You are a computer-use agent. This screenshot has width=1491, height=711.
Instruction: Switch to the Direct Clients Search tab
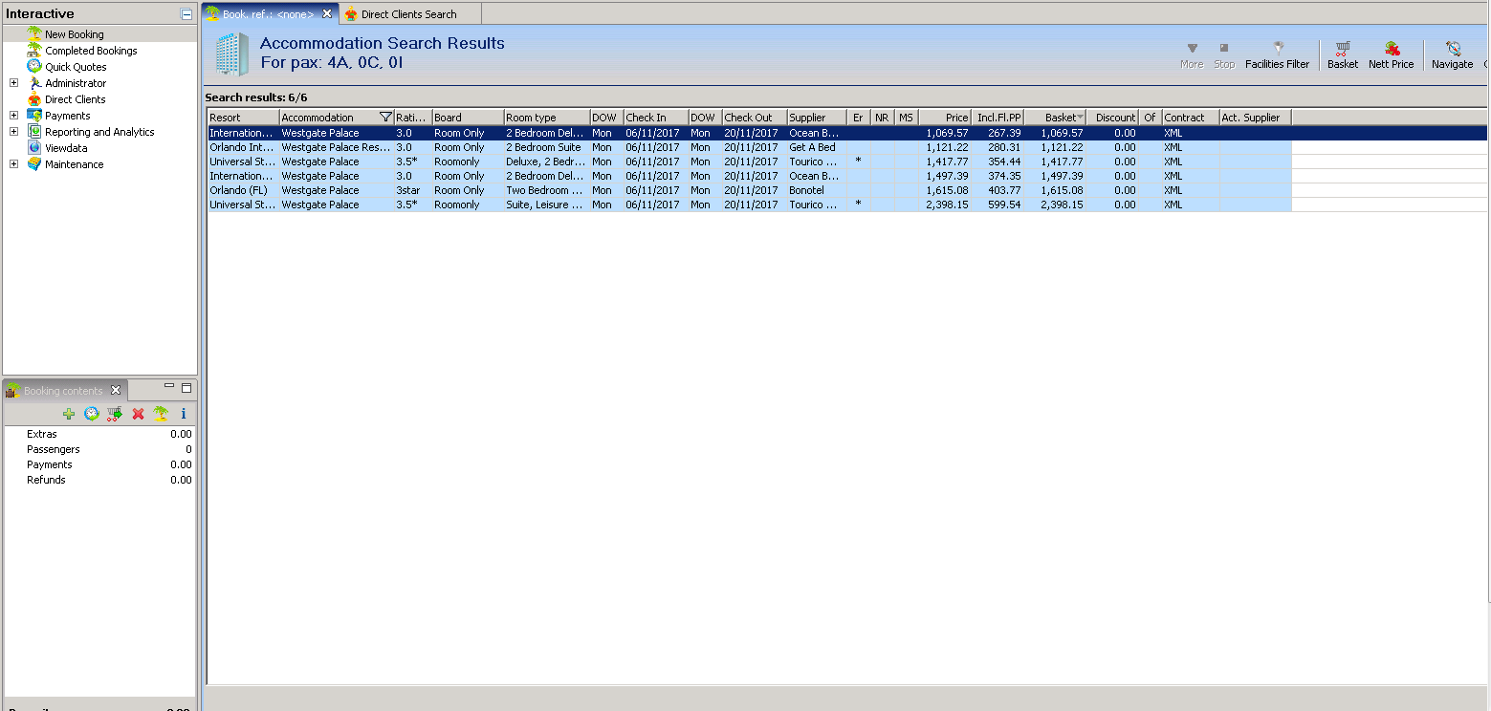[x=408, y=14]
